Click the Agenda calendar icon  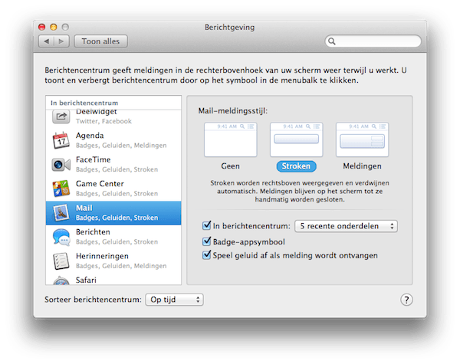click(x=61, y=140)
